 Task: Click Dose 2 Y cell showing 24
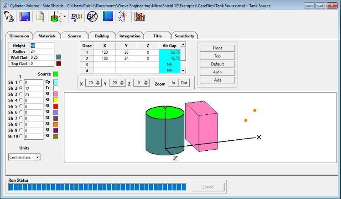(126, 58)
